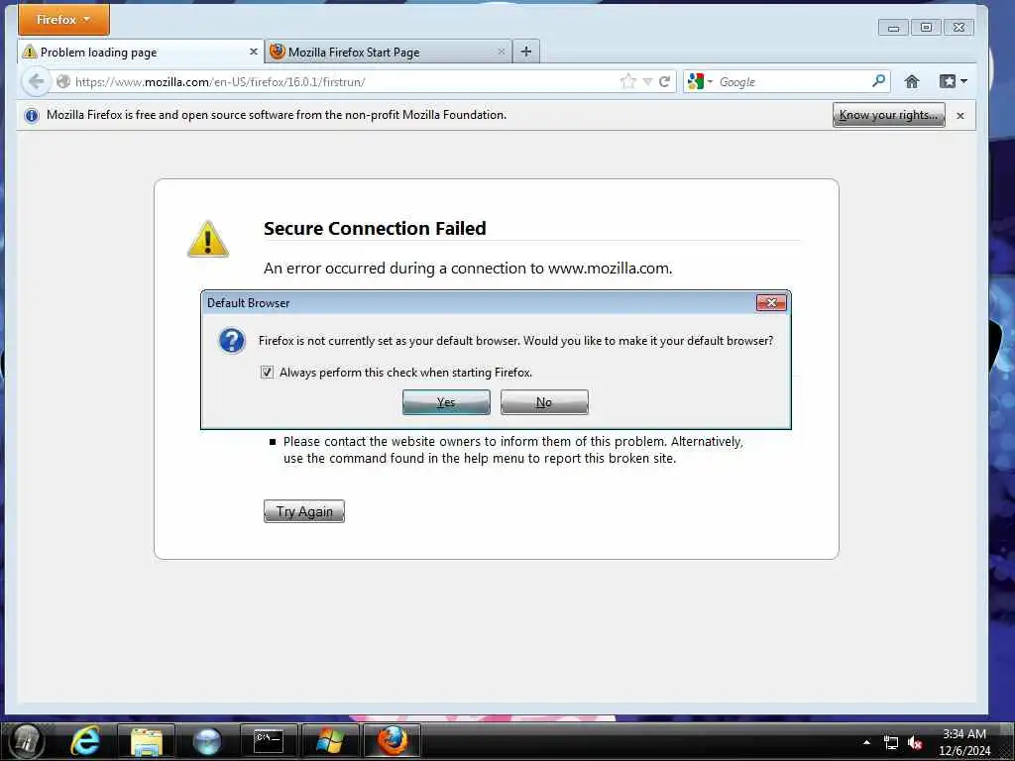Click the site identity globe icon

point(63,81)
